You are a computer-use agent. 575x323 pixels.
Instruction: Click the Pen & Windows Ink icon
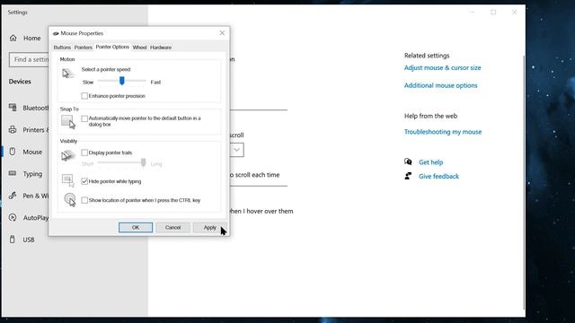13,196
